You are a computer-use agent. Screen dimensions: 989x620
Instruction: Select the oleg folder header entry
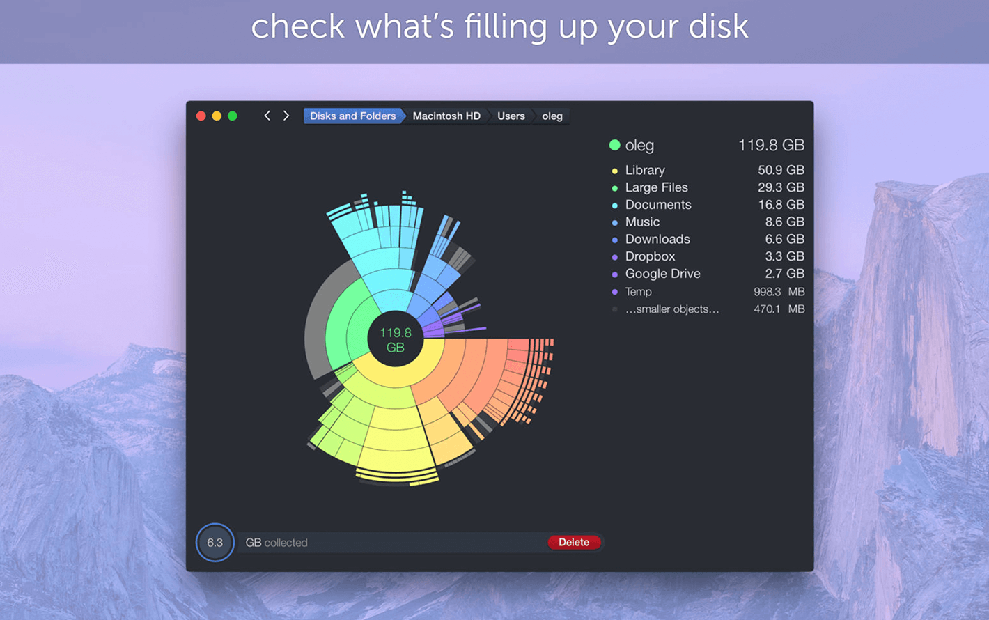coord(706,145)
